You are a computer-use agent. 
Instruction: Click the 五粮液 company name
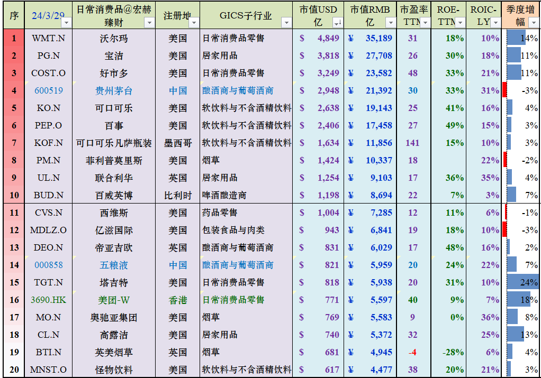(114, 265)
